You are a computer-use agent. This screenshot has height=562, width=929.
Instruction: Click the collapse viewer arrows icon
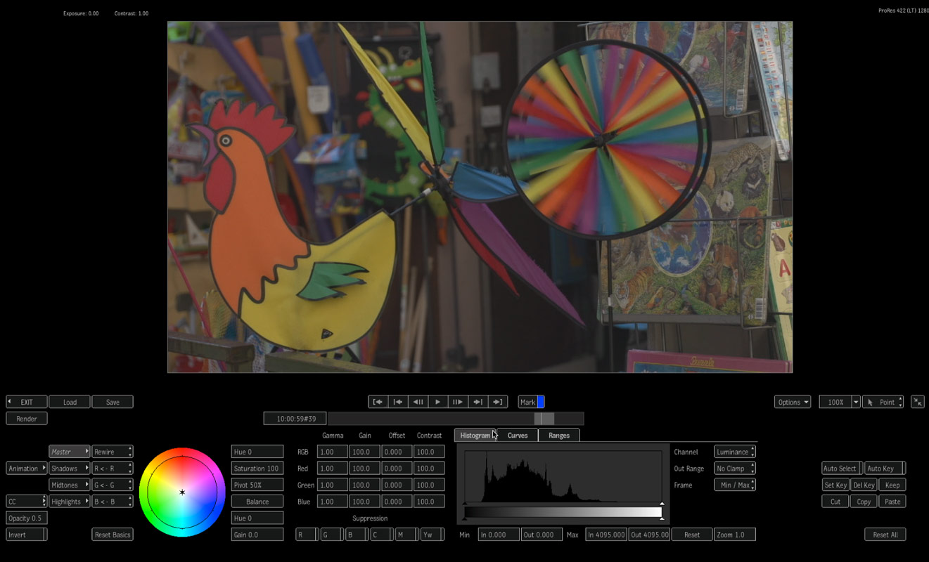coord(917,402)
